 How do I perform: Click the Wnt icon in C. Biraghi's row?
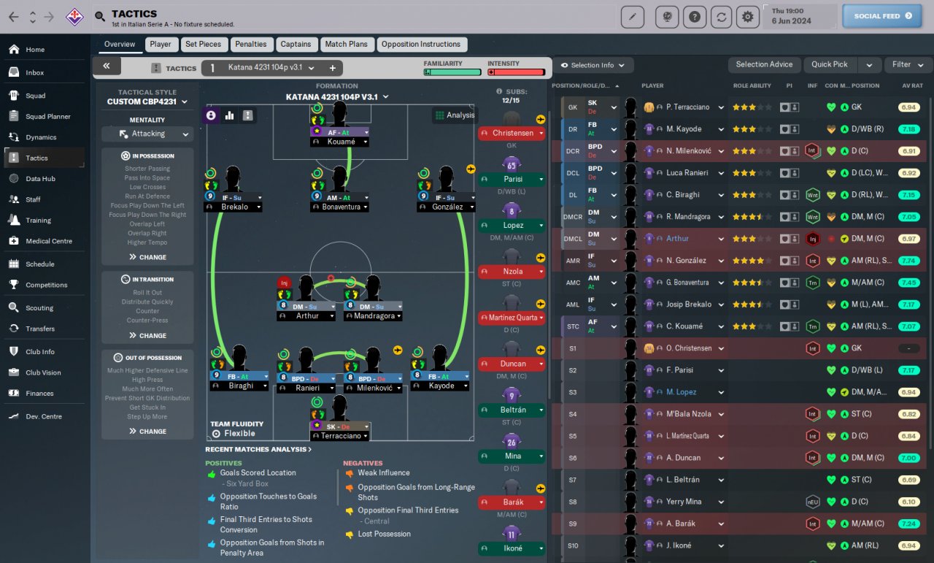coord(812,195)
